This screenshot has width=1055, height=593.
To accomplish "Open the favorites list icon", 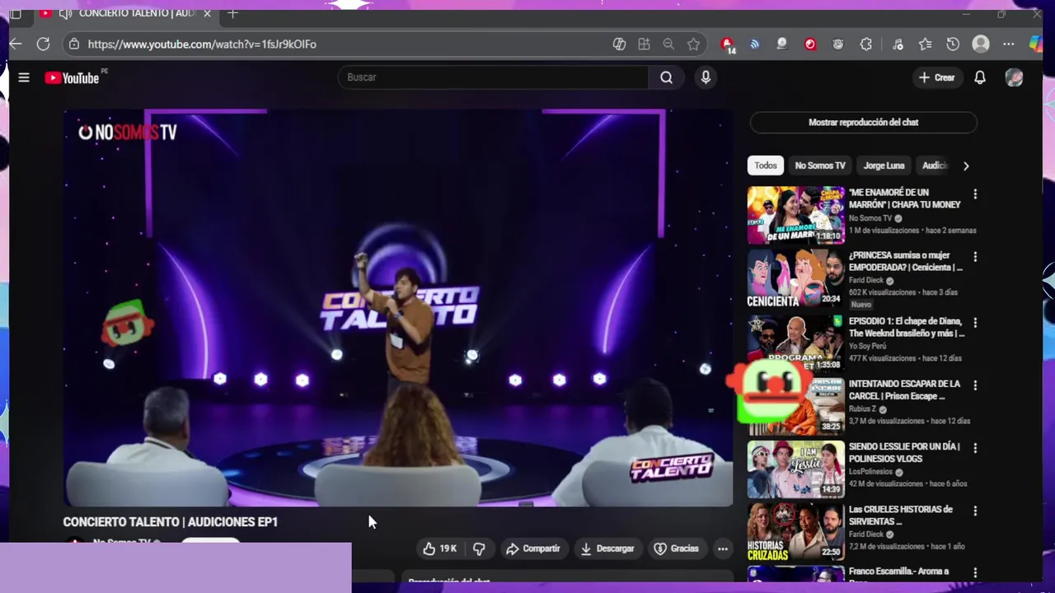I will coord(926,44).
